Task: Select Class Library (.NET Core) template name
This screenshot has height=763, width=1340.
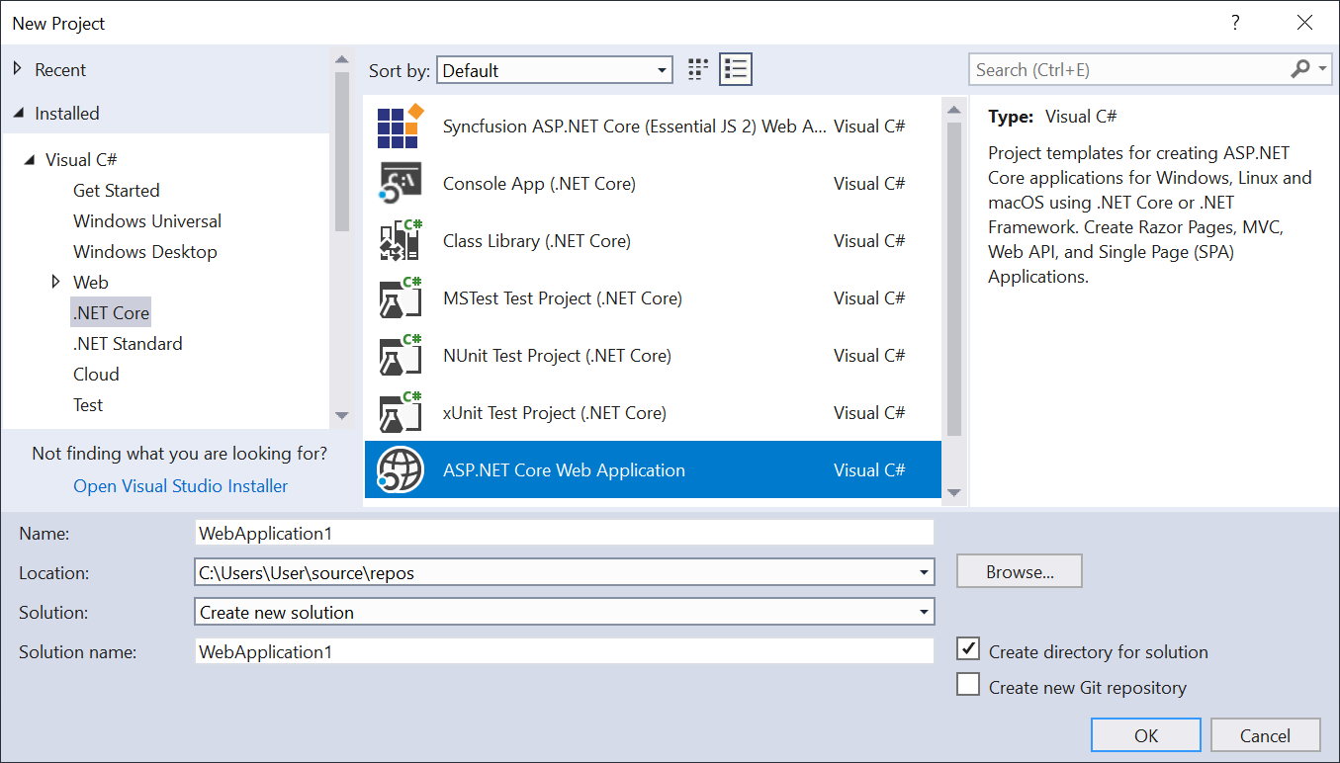Action: (537, 241)
